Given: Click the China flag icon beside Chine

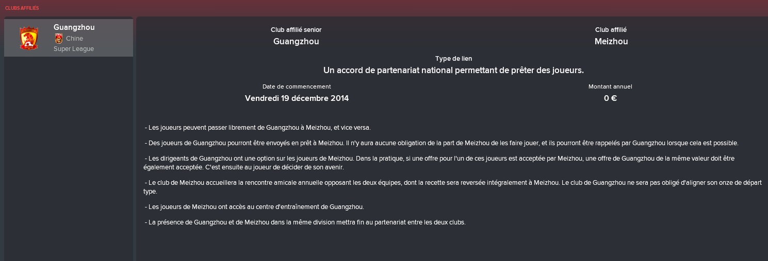Looking at the screenshot, I should click(58, 39).
